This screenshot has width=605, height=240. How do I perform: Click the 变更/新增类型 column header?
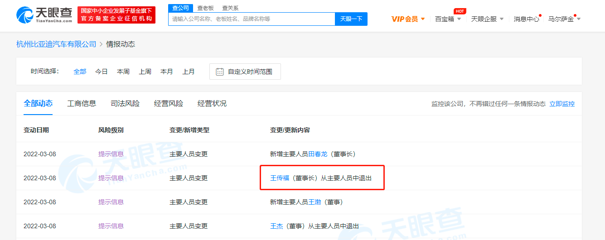189,130
